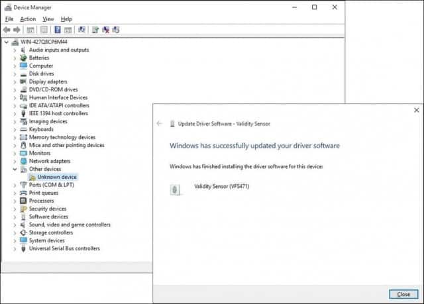This screenshot has height=304, width=424.
Task: Click the Forward arrow in Device Manager toolbar
Action: coord(17,30)
